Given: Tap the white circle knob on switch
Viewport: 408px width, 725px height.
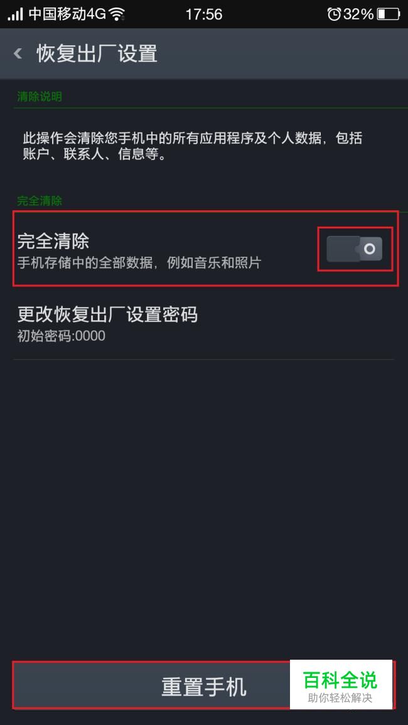Looking at the screenshot, I should [x=370, y=249].
